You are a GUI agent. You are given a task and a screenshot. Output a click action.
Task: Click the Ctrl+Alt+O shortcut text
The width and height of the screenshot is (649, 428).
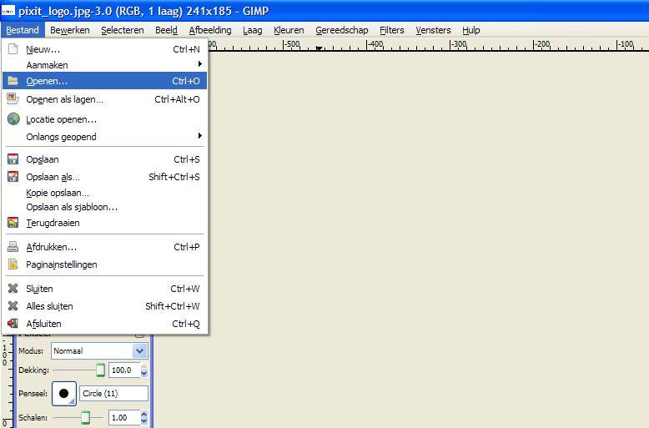tap(177, 99)
